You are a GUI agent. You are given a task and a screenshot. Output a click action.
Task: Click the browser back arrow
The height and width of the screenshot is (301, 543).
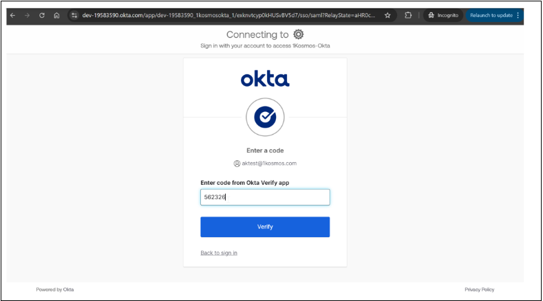tap(12, 15)
